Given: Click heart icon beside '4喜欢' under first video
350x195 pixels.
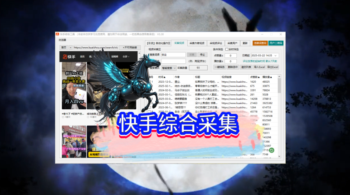Looking at the screenshot, I should coord(63,117).
